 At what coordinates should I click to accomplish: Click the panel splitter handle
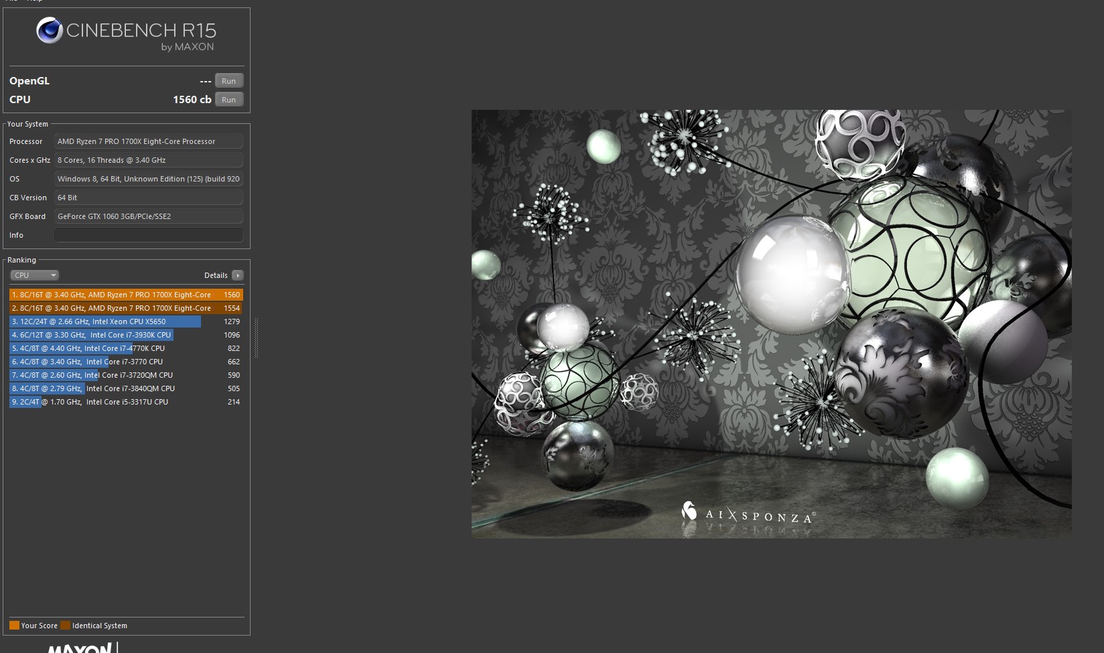pos(256,338)
